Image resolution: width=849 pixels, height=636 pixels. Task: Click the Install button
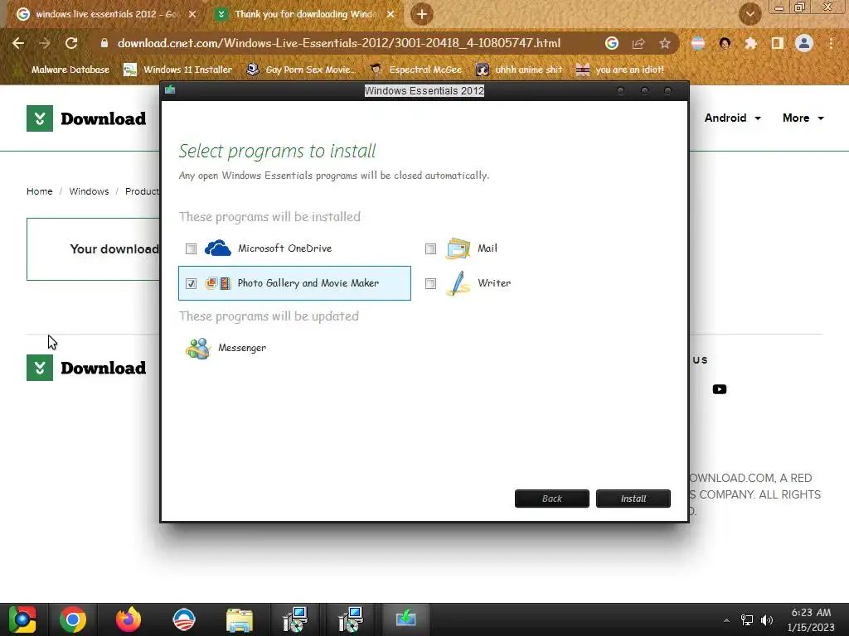(633, 499)
